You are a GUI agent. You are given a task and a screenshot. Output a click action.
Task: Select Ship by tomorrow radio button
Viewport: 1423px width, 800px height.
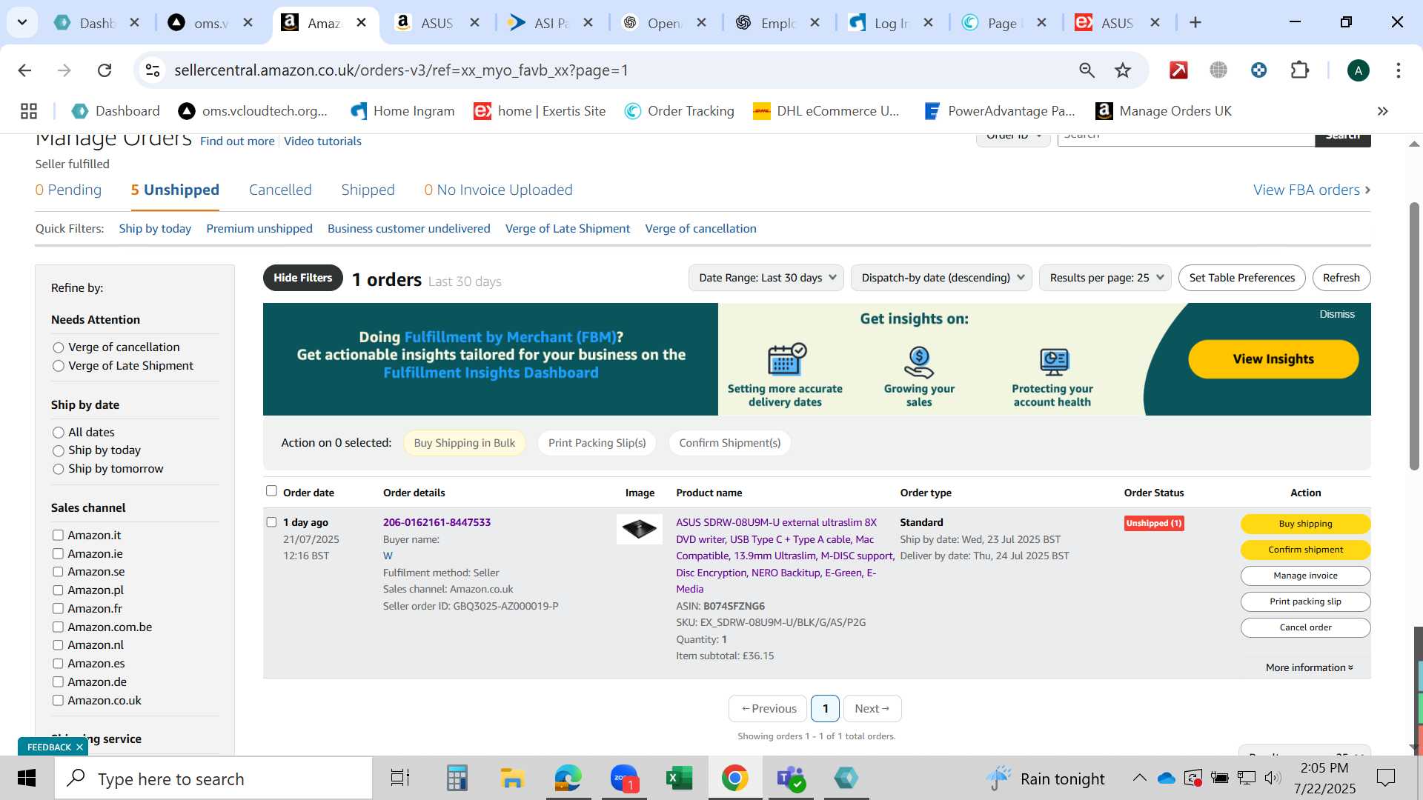[x=59, y=469]
